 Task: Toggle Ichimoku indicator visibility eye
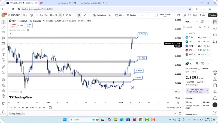click(x=28, y=30)
